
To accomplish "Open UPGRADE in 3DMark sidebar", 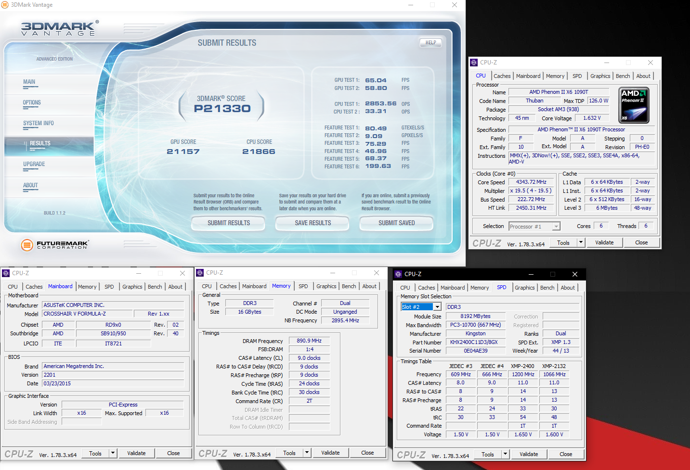I will tap(34, 165).
